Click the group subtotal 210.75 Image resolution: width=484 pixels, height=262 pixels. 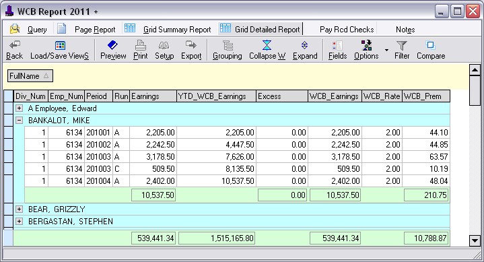[x=426, y=195]
